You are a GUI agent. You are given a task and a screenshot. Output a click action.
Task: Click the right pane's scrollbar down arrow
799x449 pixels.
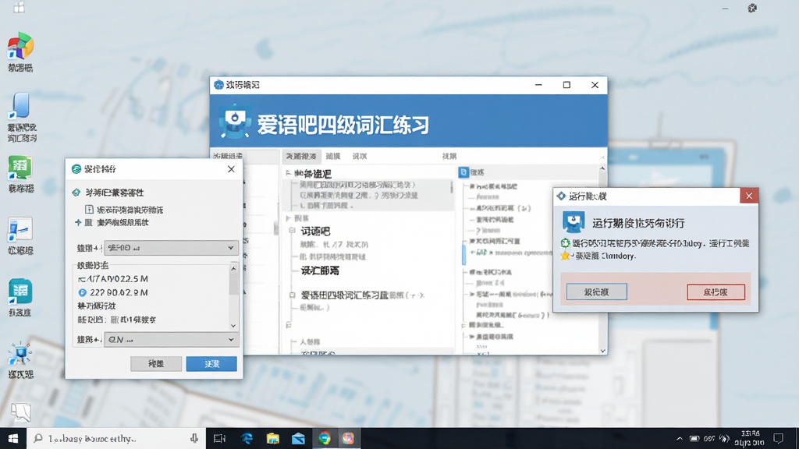(x=603, y=351)
